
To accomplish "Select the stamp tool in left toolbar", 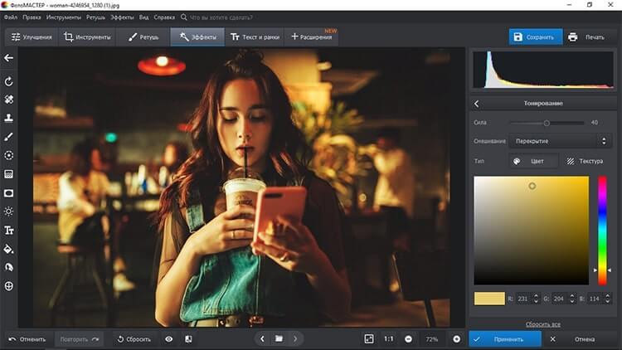I will pos(9,118).
